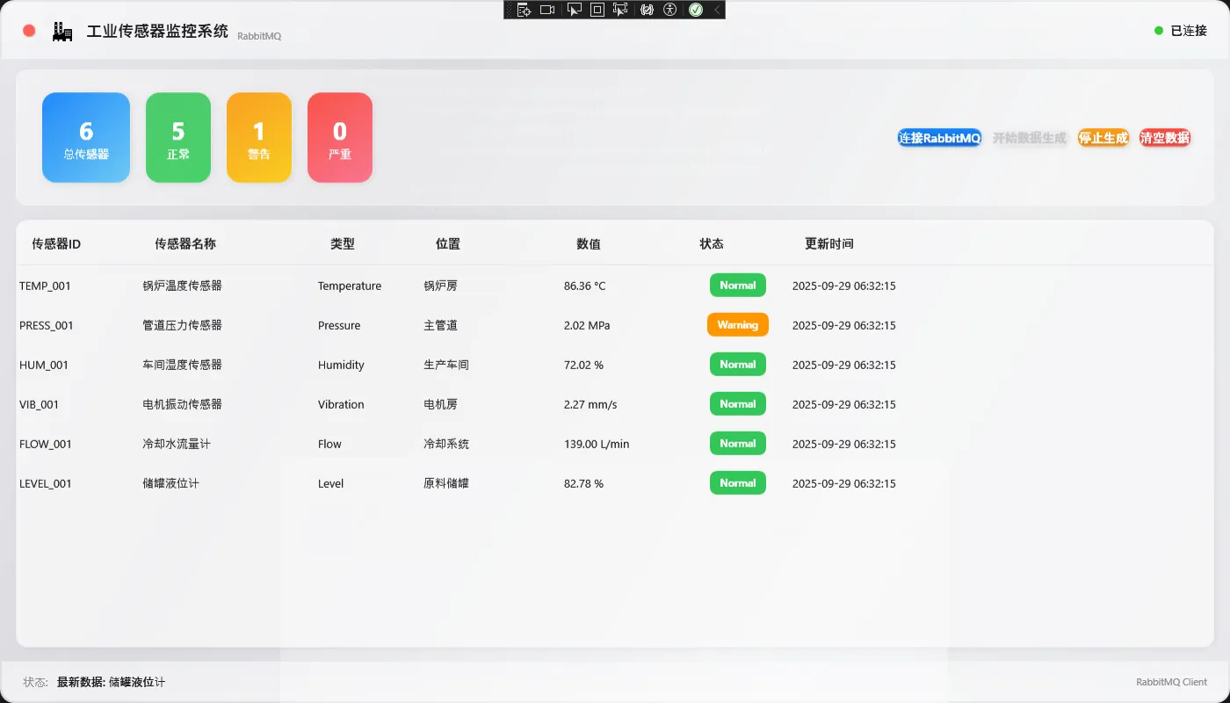Activate the Select Element pointer tool
Viewport: 1230px width, 703px height.
[x=575, y=10]
